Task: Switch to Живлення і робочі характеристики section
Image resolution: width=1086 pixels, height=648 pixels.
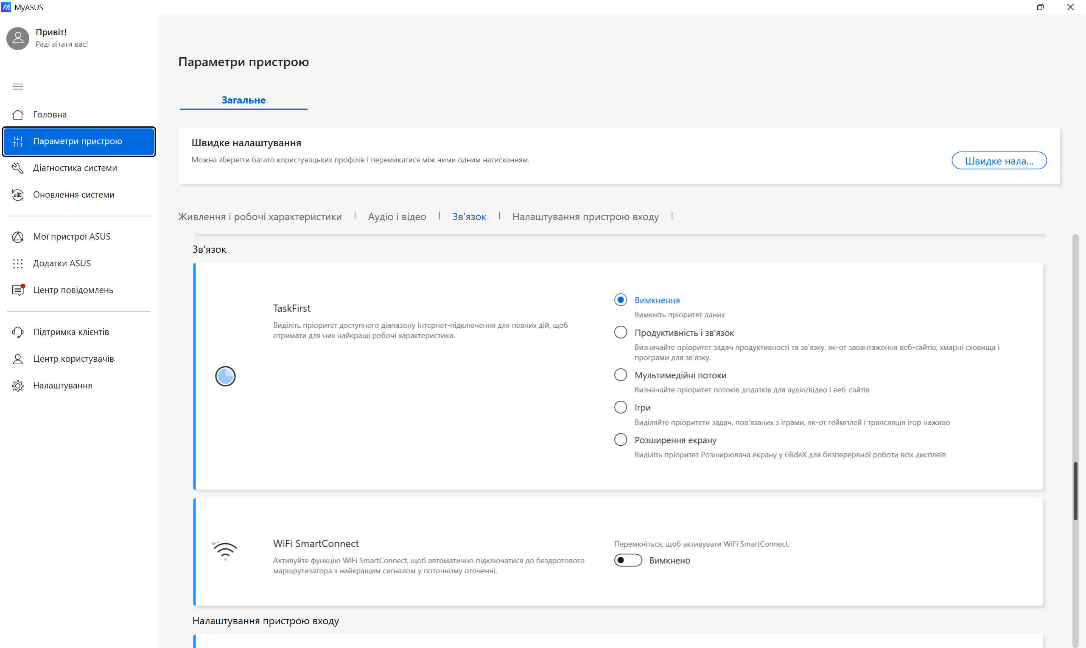Action: point(260,217)
